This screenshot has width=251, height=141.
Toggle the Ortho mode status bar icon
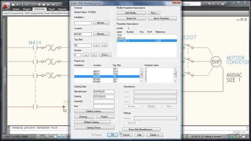coord(47,136)
